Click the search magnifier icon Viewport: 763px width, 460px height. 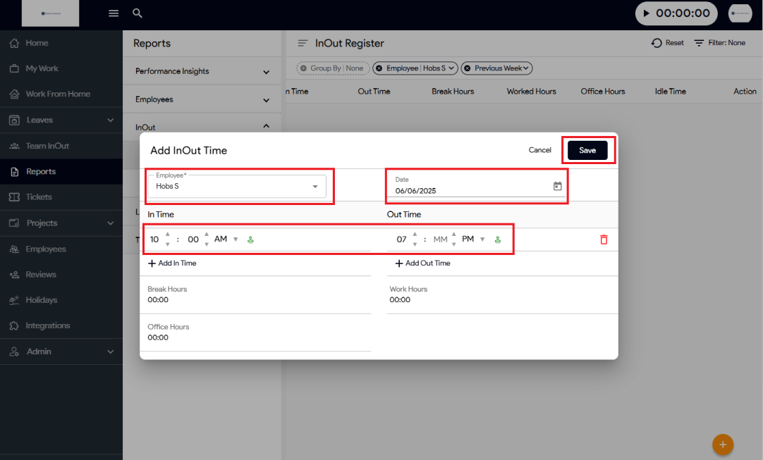(x=138, y=13)
